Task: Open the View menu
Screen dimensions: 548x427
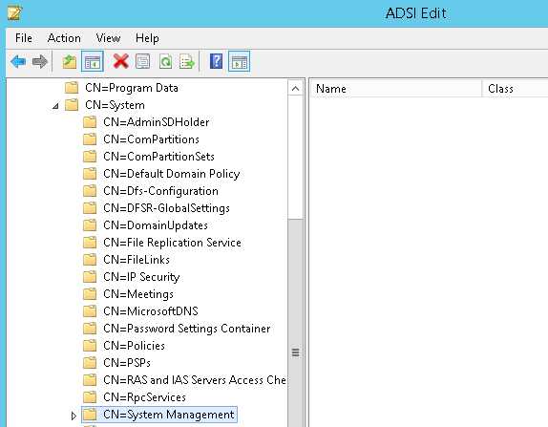Action: [x=108, y=38]
